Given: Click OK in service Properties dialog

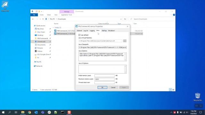Looking at the screenshot, I should 102,87.
